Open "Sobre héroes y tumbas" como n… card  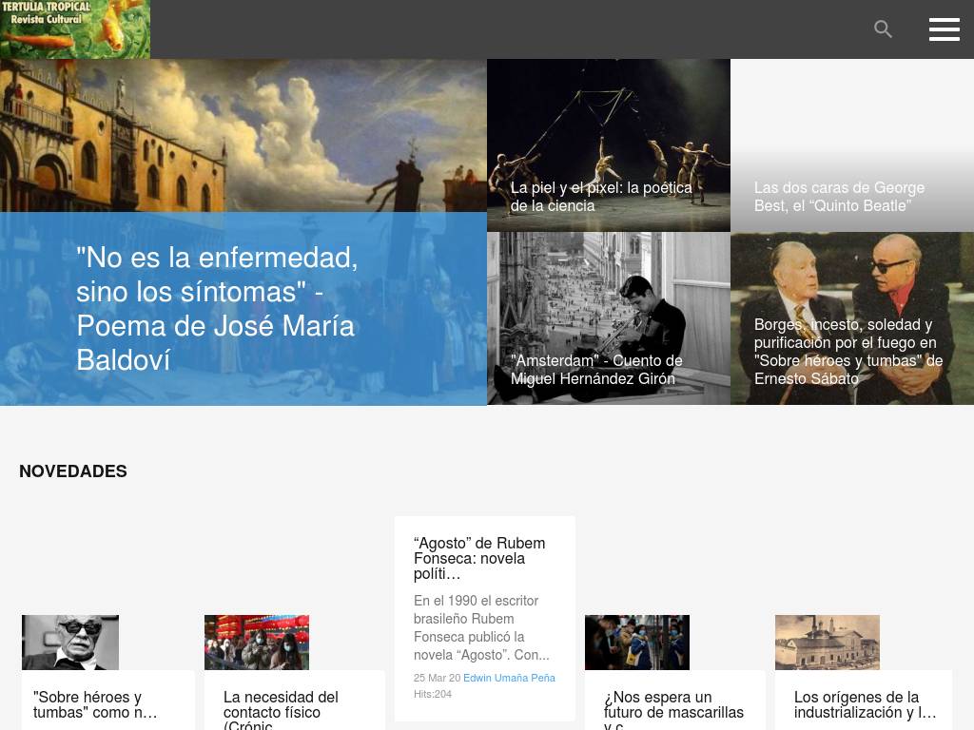point(95,704)
